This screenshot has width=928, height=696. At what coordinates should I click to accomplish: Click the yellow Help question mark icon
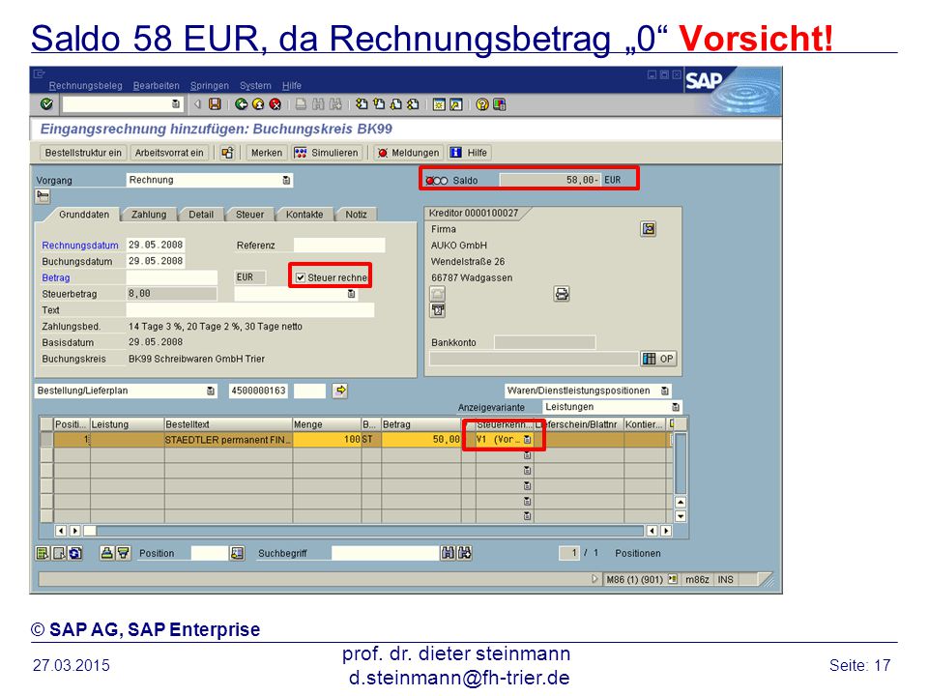click(x=482, y=104)
